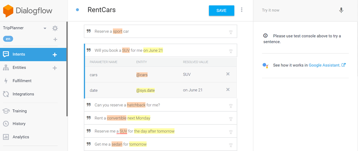Open the Fulfillment menu item
The image size is (358, 151).
click(x=22, y=81)
